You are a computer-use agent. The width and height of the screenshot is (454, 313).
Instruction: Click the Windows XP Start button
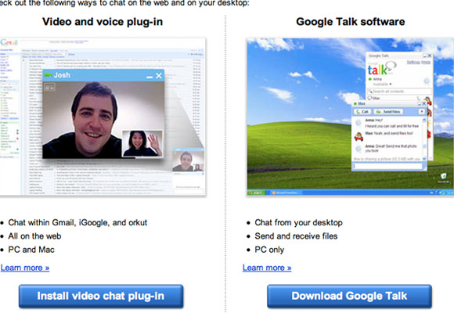click(x=257, y=192)
